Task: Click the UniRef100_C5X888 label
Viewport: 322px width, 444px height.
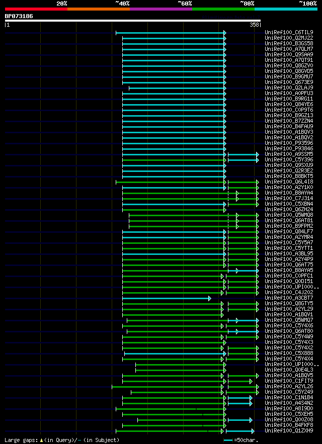Action: 289,353
